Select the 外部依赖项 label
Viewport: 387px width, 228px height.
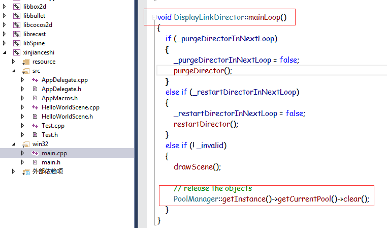[x=48, y=172]
